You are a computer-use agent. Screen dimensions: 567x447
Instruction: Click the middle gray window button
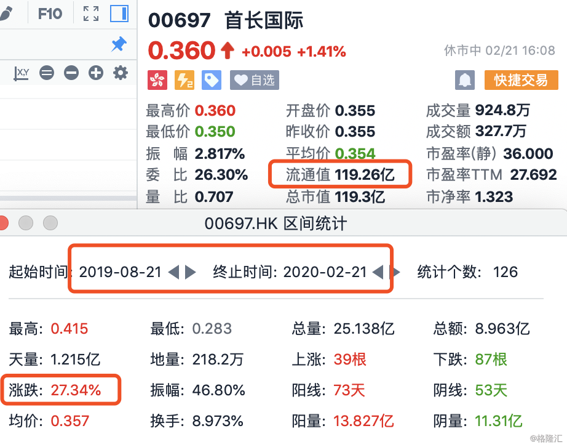coord(26,223)
